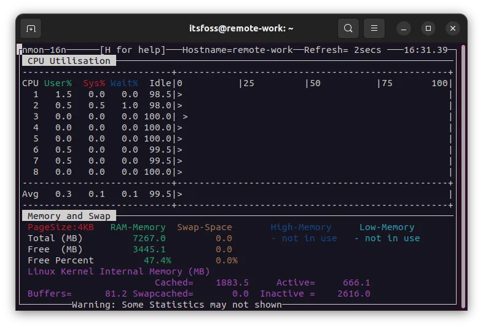Click the Swap-Space column label
Viewport: 483px width, 328px height.
(x=205, y=227)
